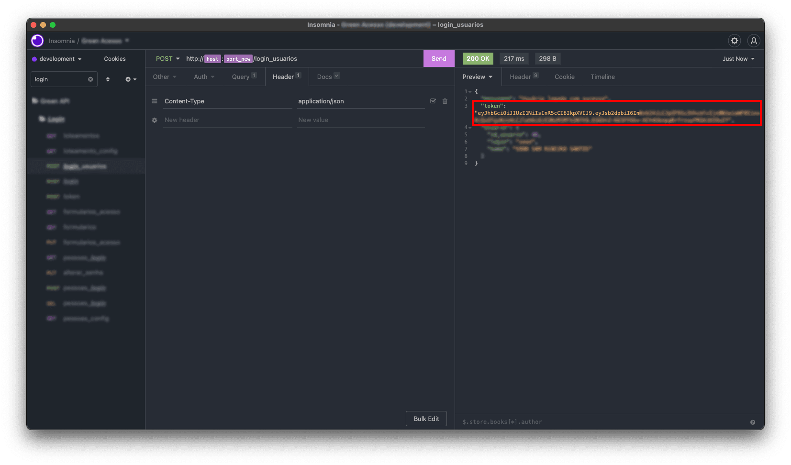Click the user account icon
This screenshot has width=791, height=465.
pos(754,41)
